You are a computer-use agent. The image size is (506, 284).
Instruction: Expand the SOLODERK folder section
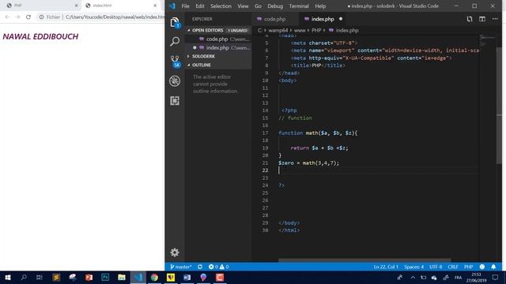[218, 56]
